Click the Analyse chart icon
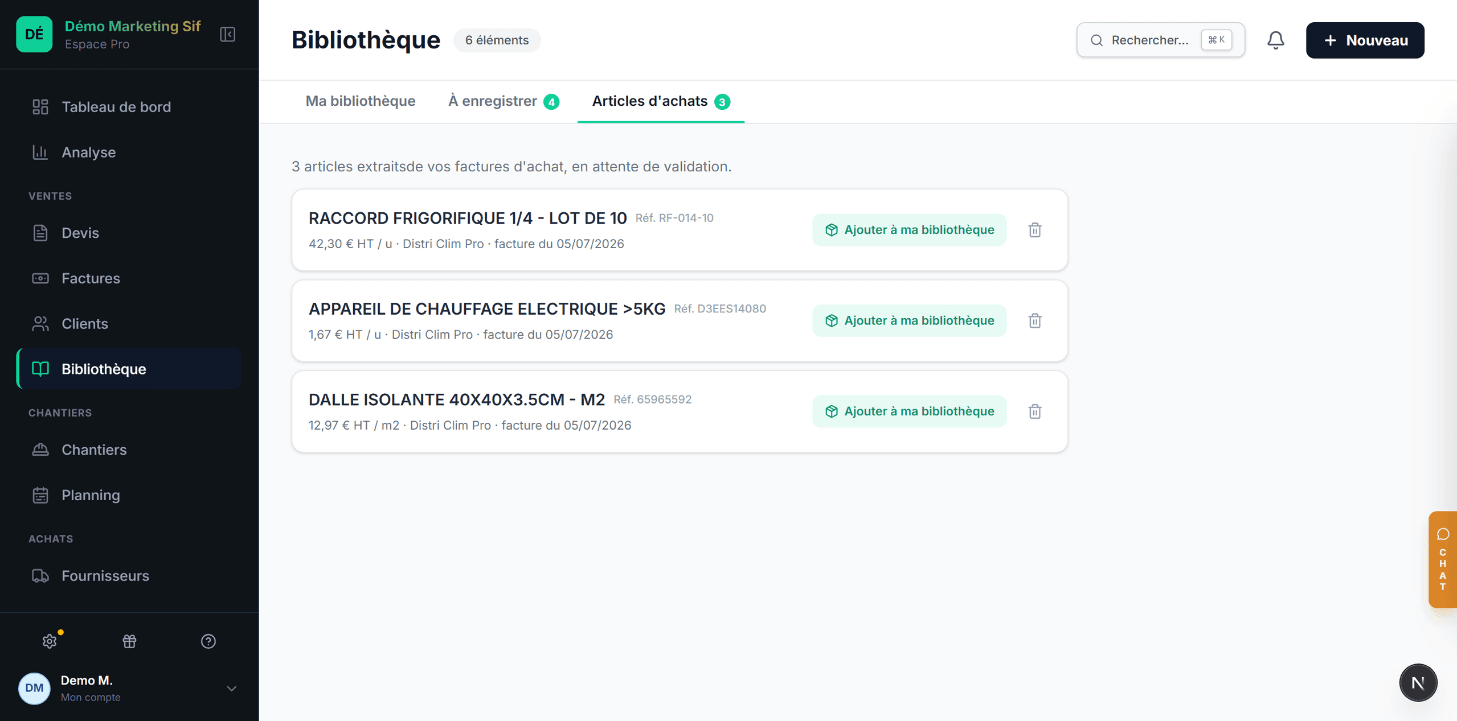Screen dimensions: 1457x721 (40, 153)
